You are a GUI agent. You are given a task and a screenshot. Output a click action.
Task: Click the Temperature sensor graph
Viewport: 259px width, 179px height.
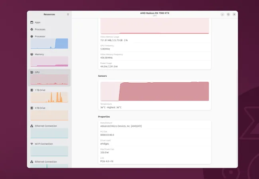155,91
